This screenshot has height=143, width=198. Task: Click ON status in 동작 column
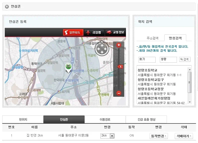click(x=131, y=135)
